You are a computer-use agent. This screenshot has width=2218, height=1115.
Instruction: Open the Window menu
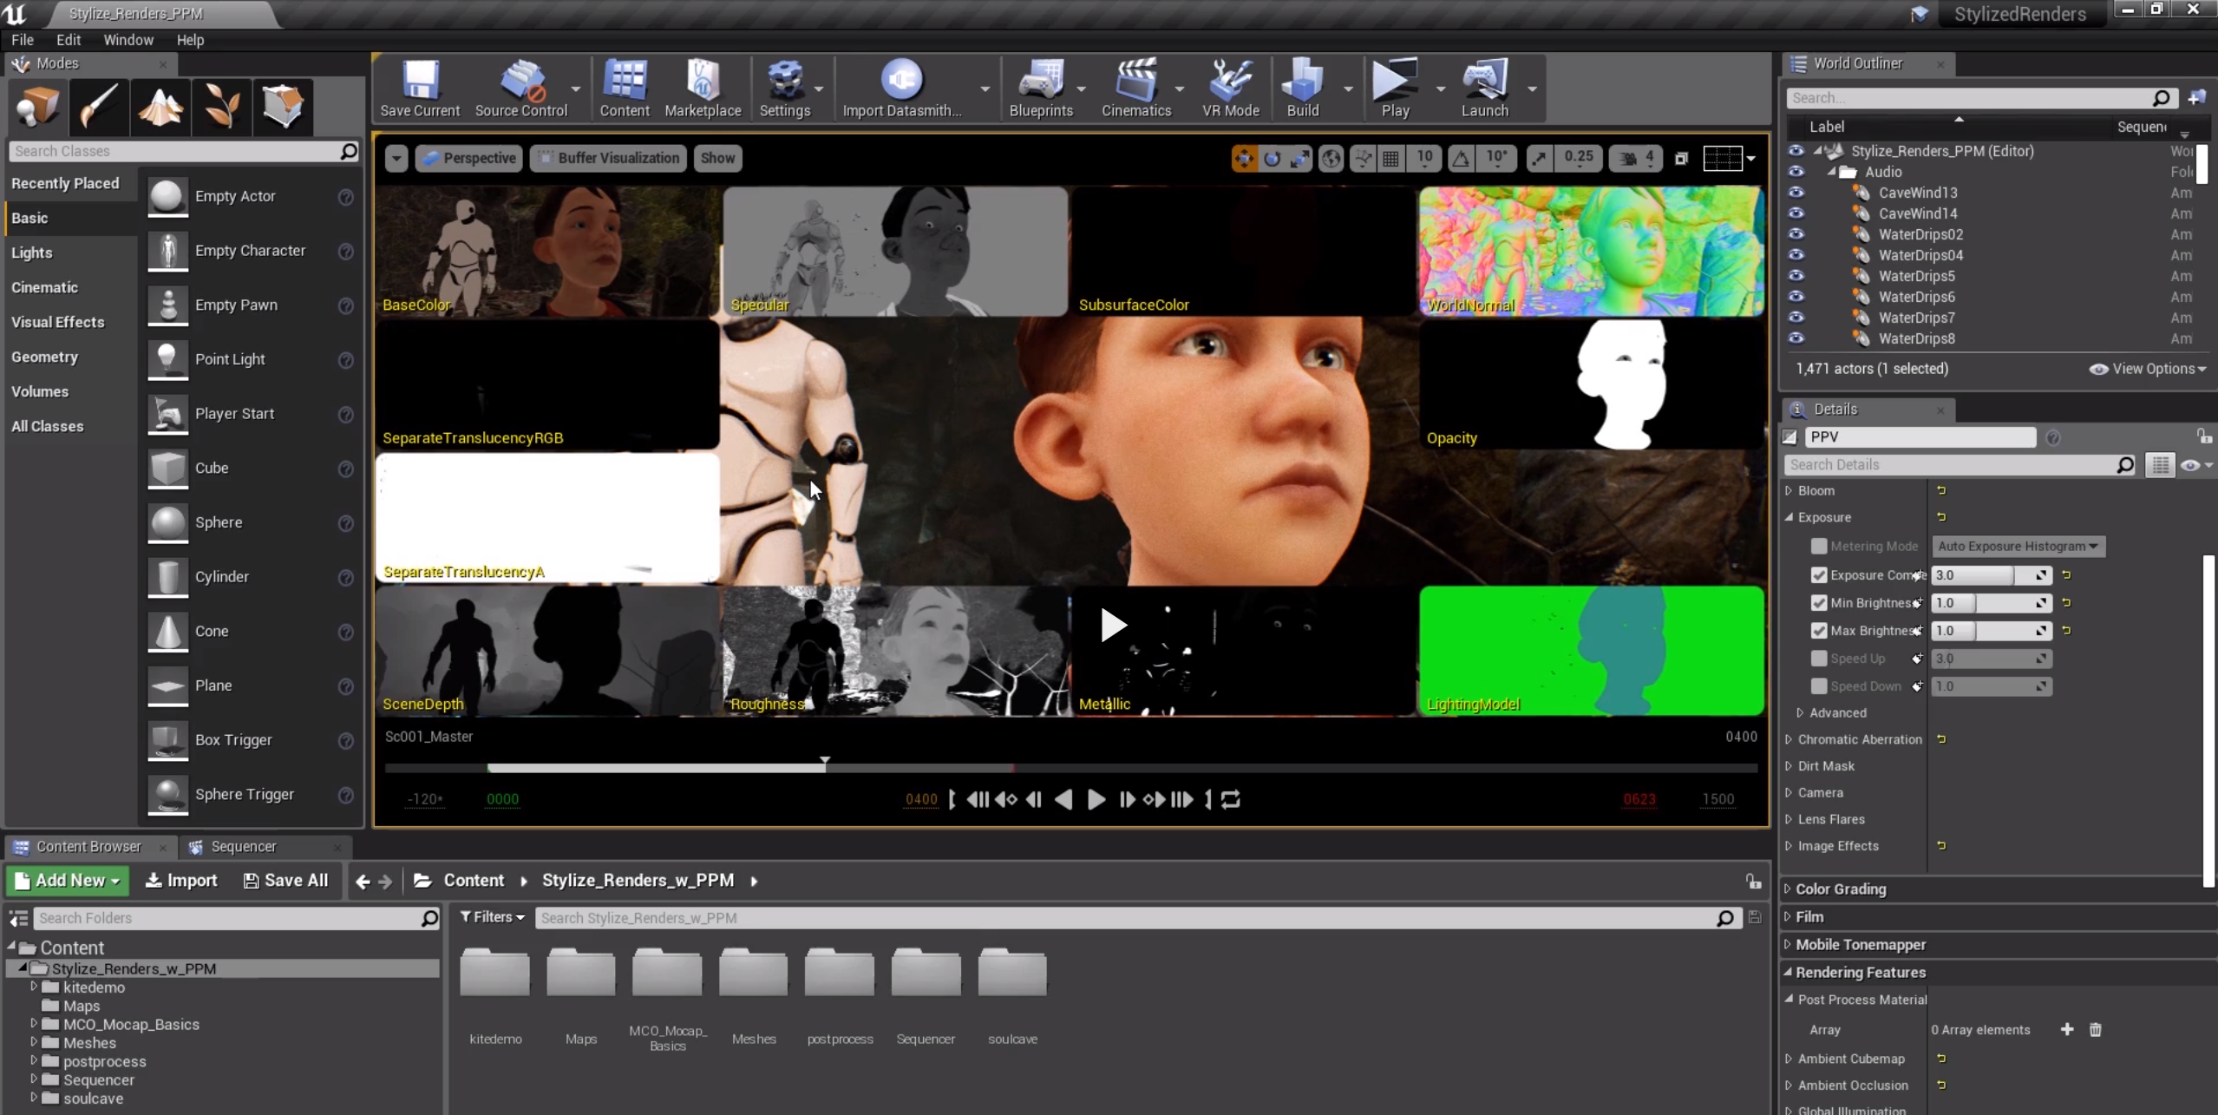[x=128, y=40]
